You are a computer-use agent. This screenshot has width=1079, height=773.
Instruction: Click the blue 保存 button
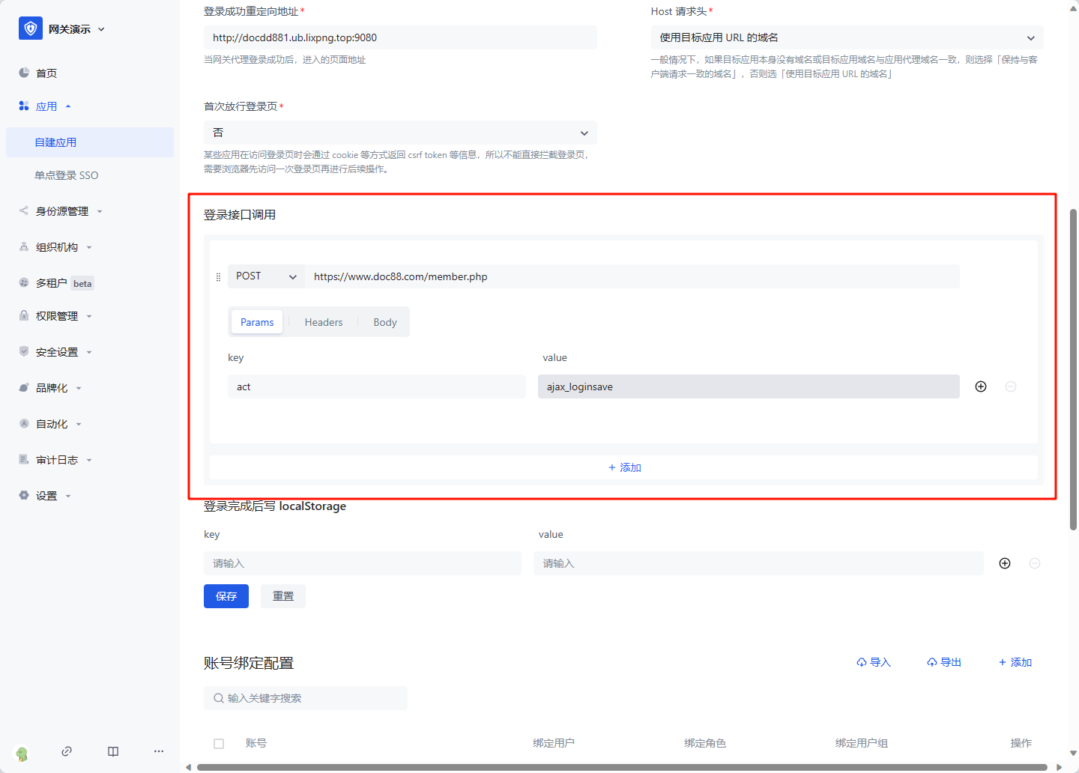(x=226, y=596)
